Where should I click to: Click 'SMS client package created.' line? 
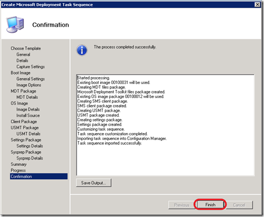pyautogui.click(x=102, y=106)
